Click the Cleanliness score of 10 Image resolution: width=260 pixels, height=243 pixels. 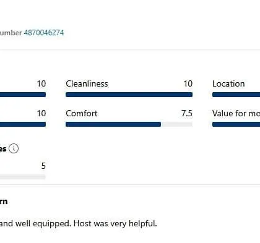(188, 83)
